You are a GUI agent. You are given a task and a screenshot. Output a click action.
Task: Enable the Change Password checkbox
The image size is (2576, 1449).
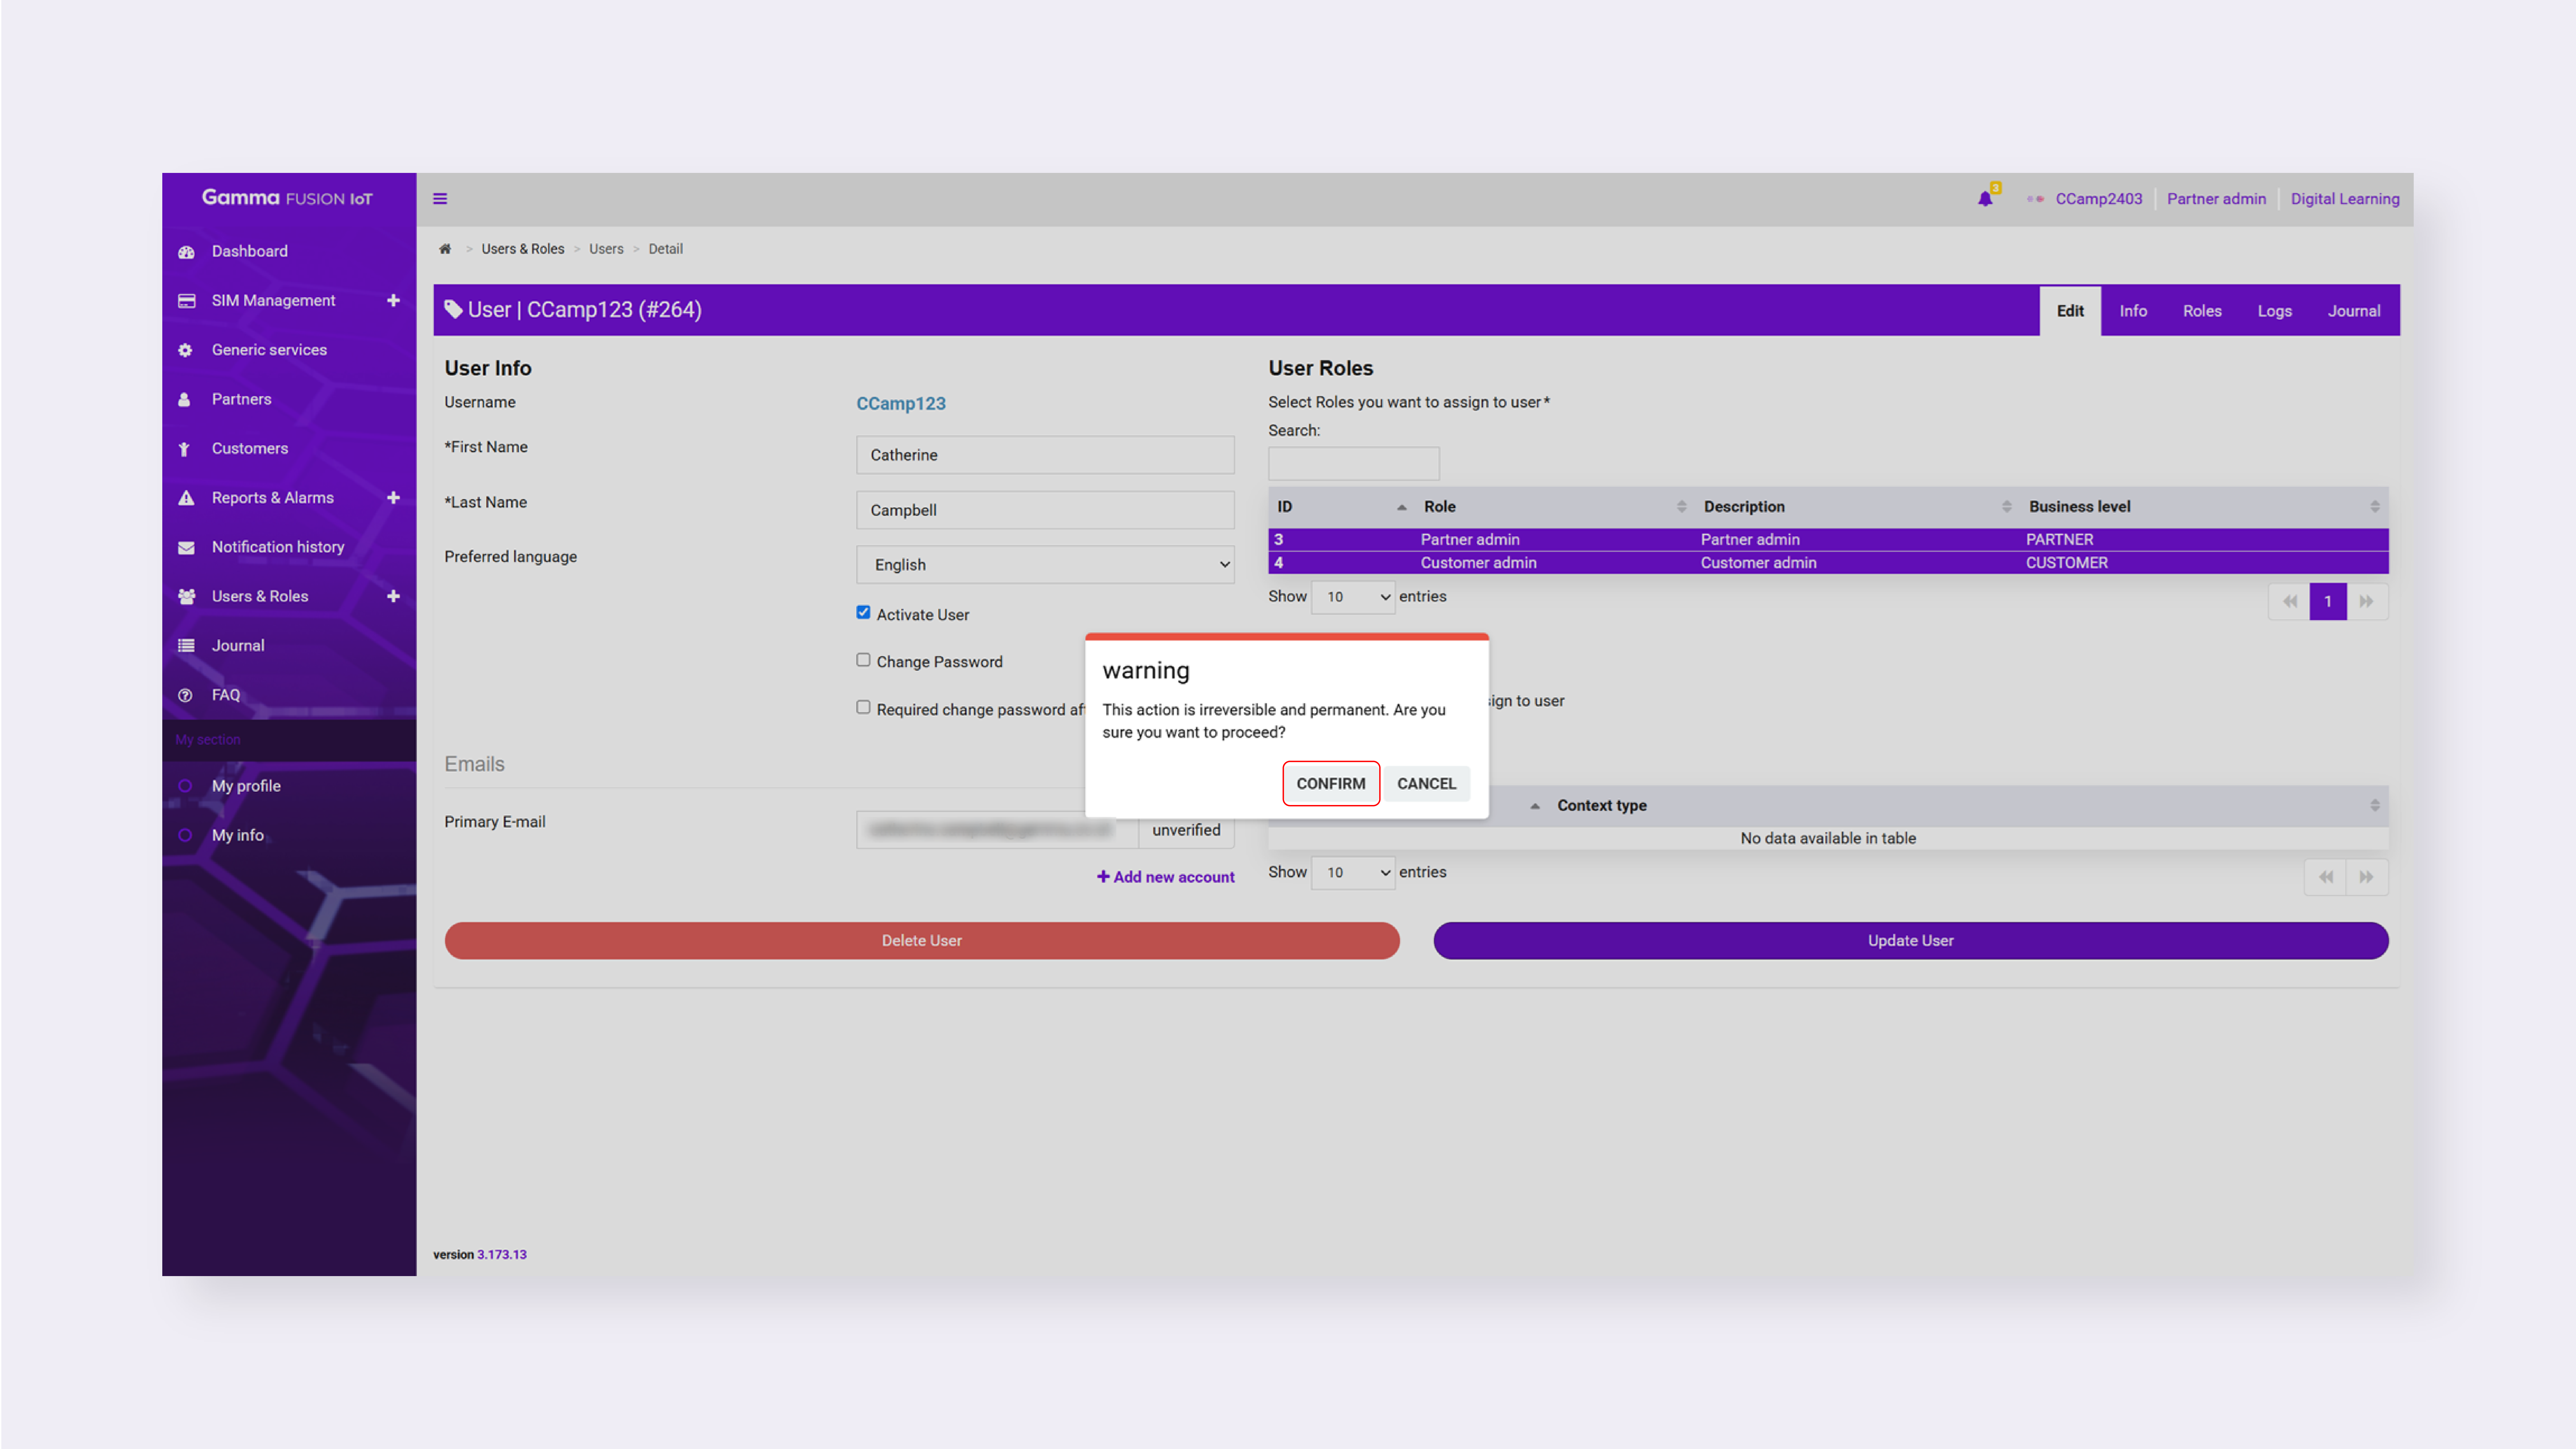point(863,660)
